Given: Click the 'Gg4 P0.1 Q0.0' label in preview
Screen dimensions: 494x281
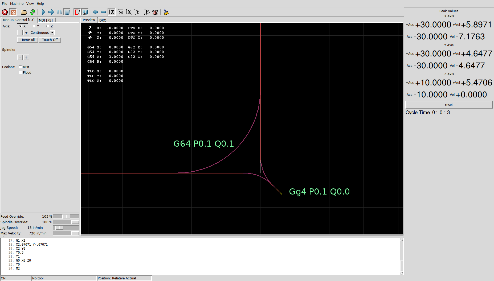Looking at the screenshot, I should tap(319, 192).
